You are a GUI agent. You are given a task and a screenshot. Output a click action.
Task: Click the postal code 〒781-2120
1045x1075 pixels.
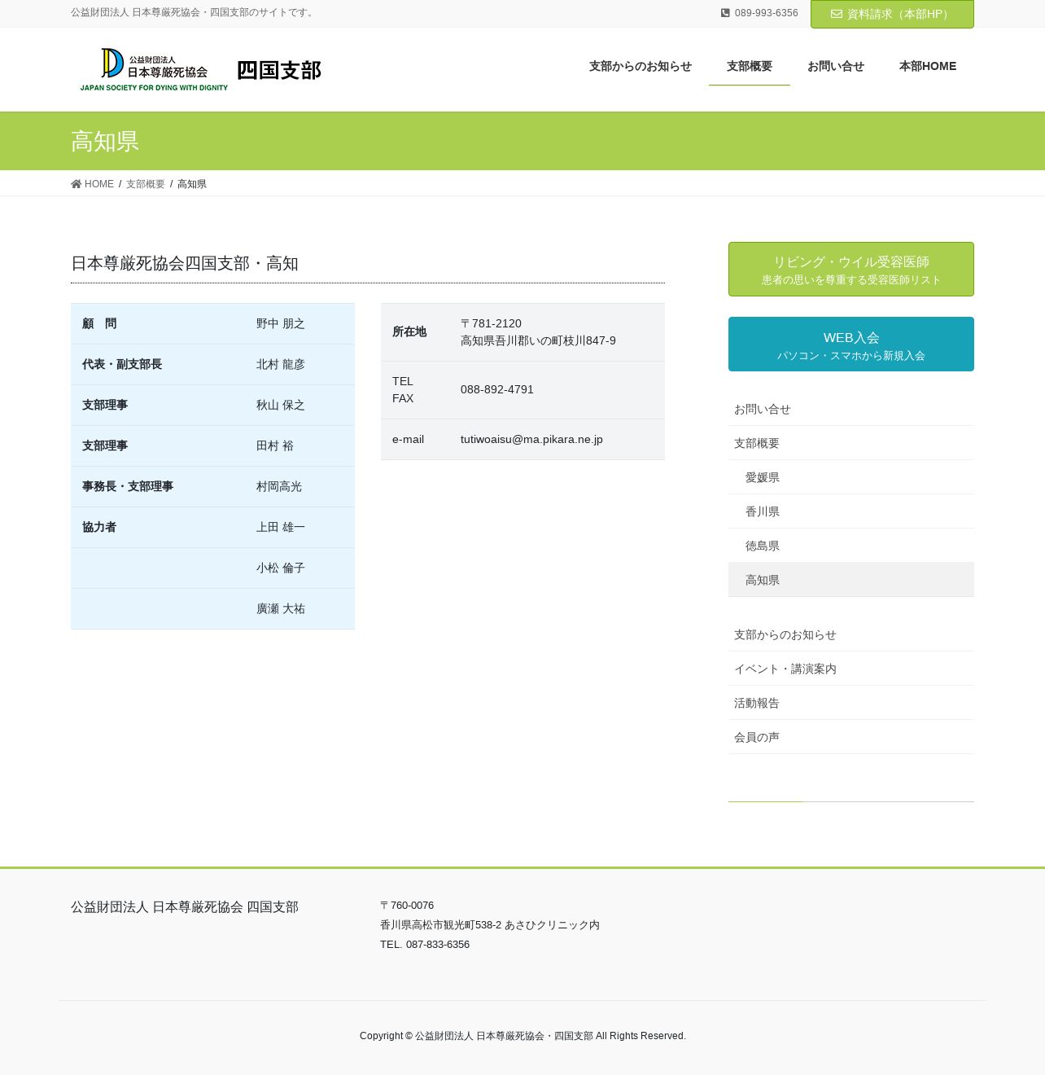coord(491,323)
